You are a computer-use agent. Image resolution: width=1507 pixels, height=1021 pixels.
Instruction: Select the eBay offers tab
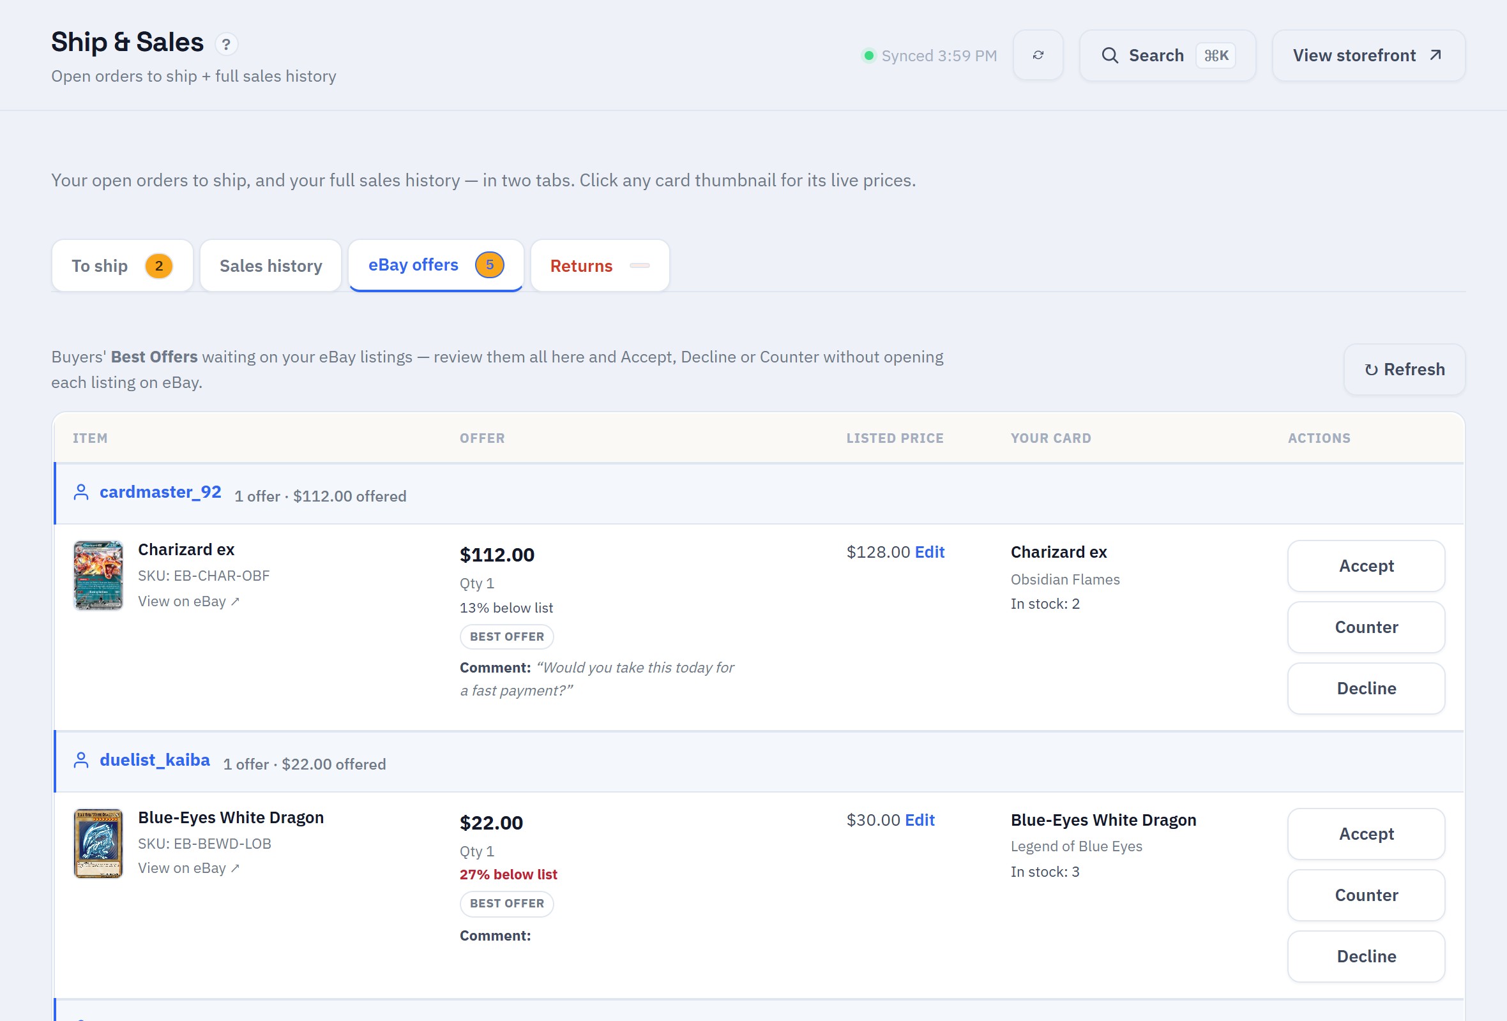(x=435, y=265)
